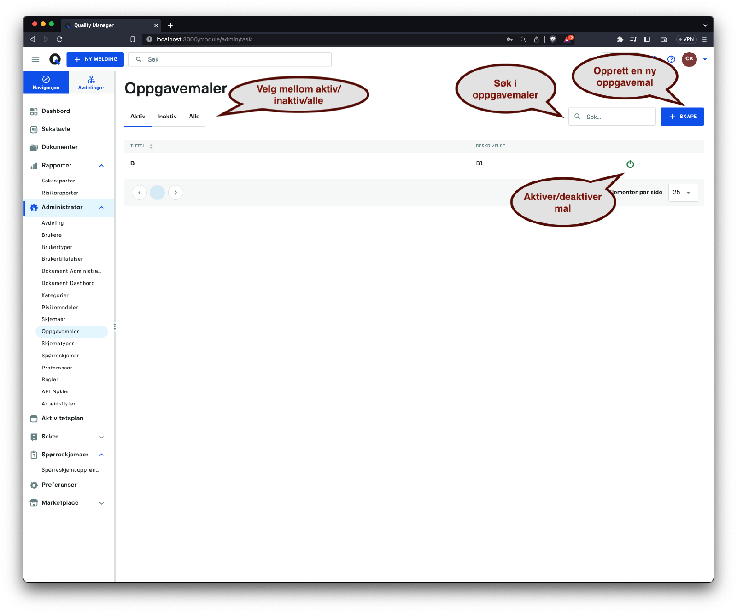Switch to the Inaktiv tab

(167, 117)
